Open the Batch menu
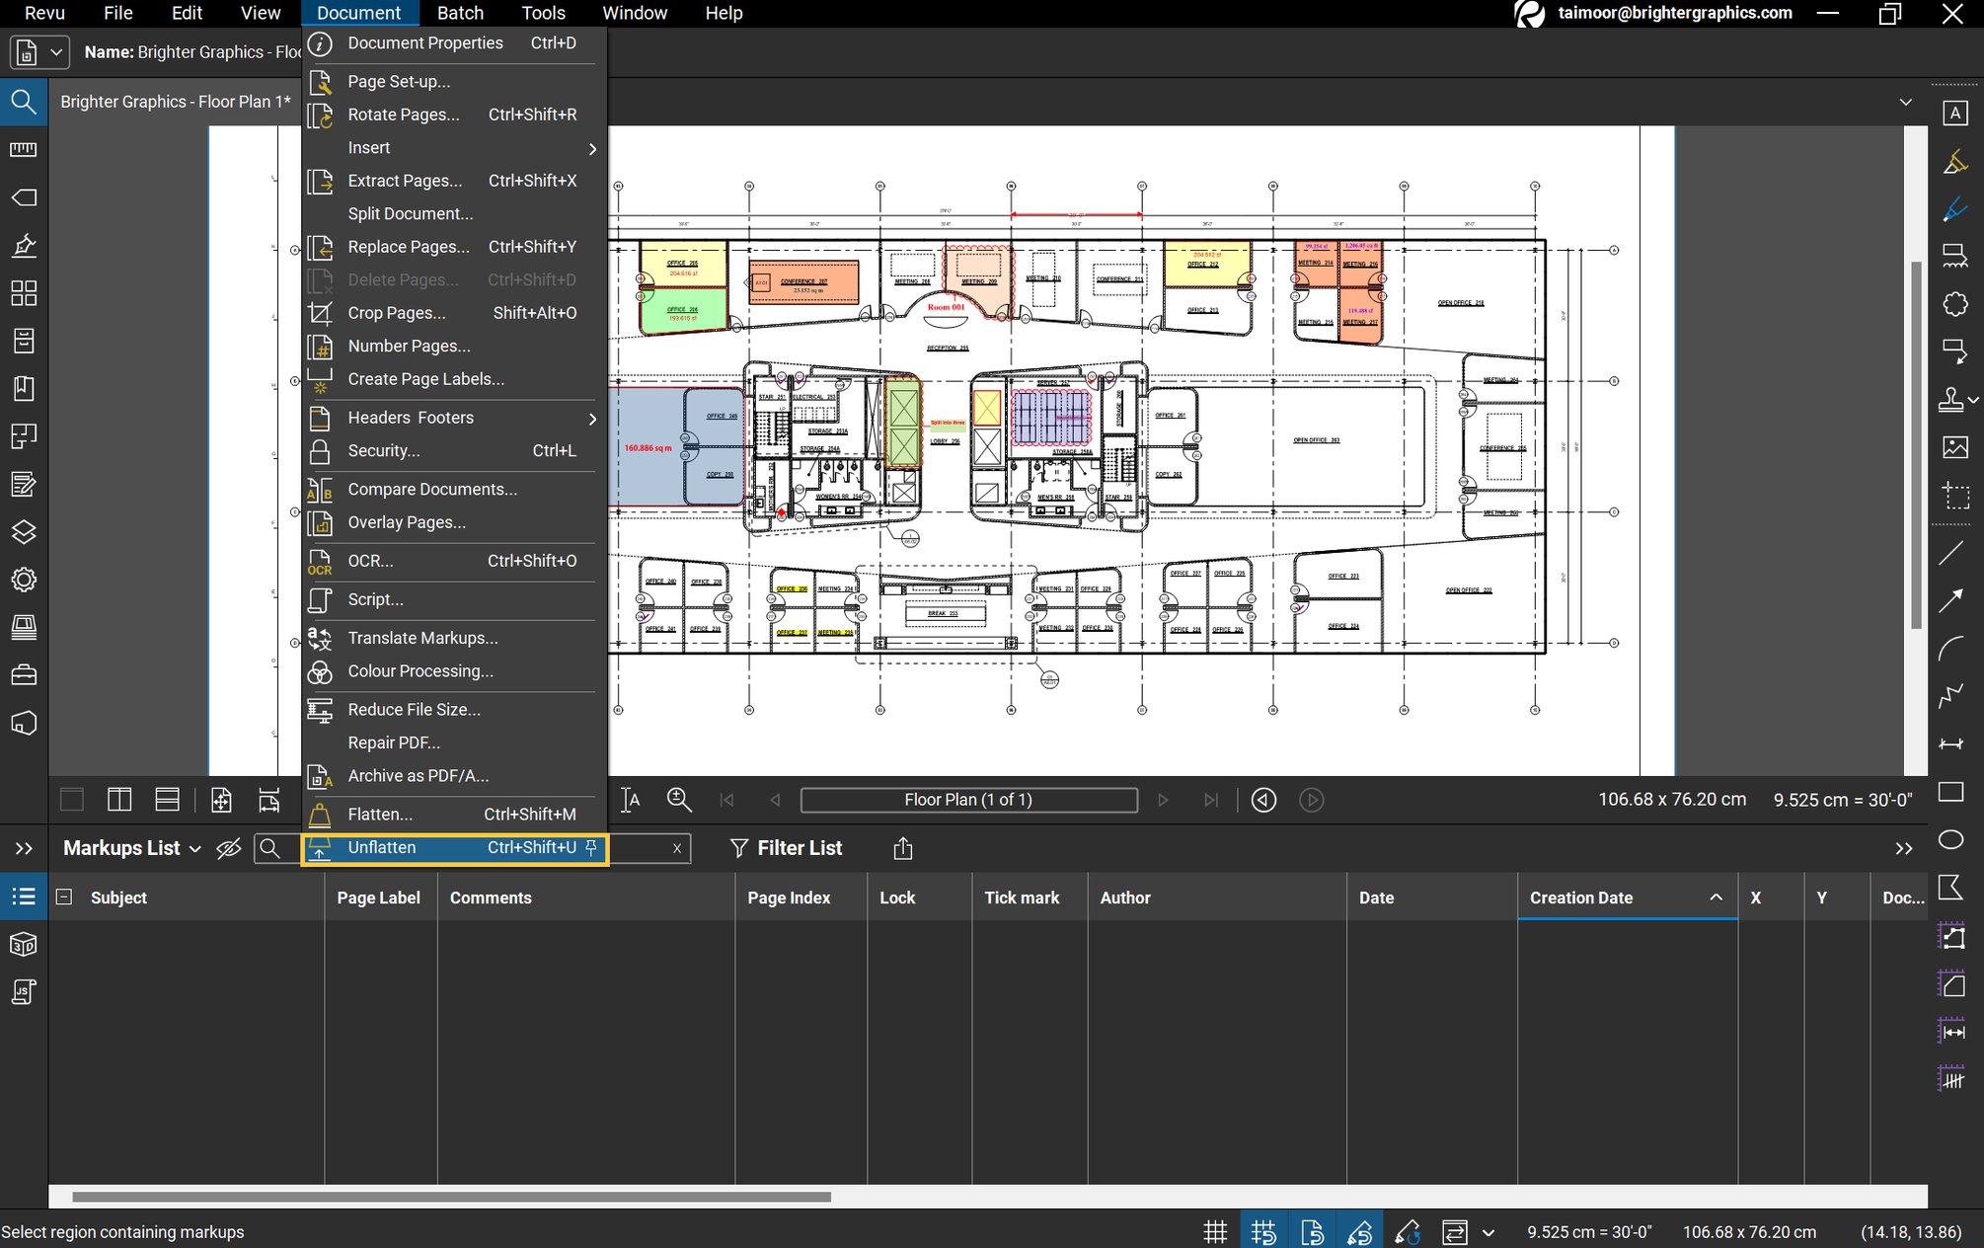 pyautogui.click(x=460, y=13)
